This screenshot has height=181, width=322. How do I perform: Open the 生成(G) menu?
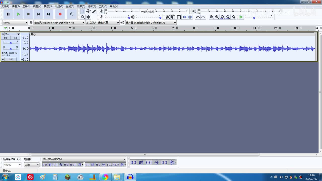click(70, 6)
